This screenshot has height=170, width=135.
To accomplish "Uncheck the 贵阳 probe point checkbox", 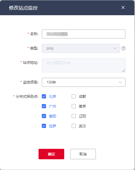I will click(44, 116).
